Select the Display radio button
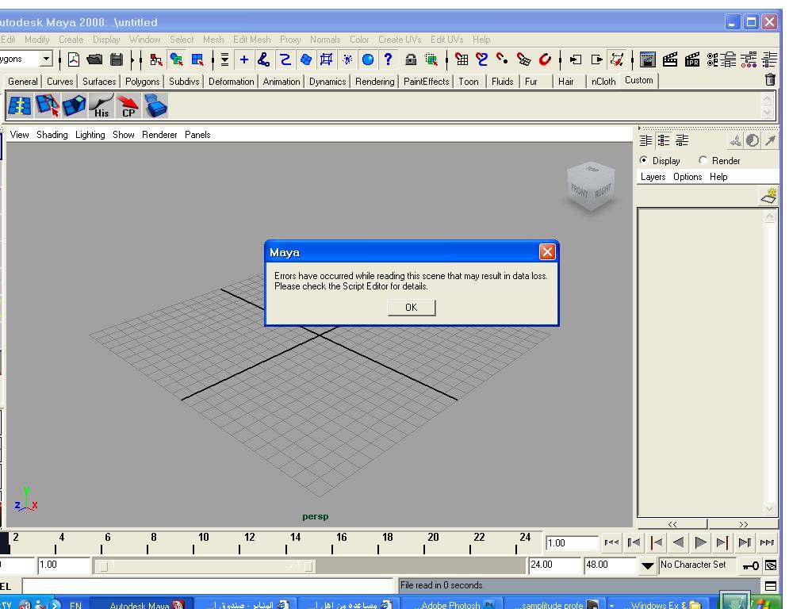This screenshot has height=609, width=812. click(x=643, y=160)
